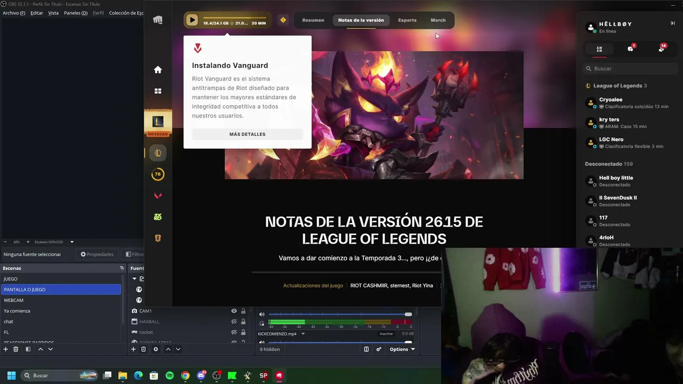Open the OBS Editar menu
The width and height of the screenshot is (683, 384).
[x=37, y=13]
